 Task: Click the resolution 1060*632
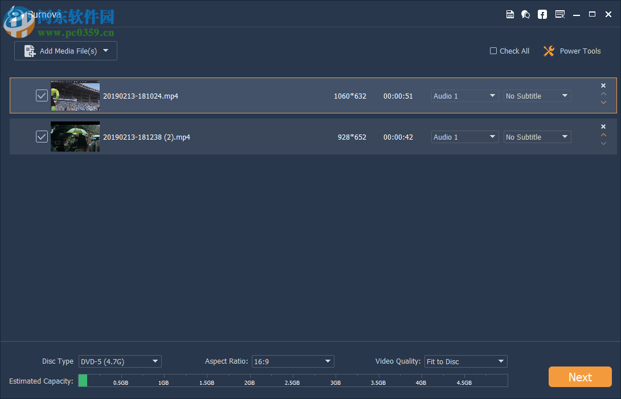point(350,96)
